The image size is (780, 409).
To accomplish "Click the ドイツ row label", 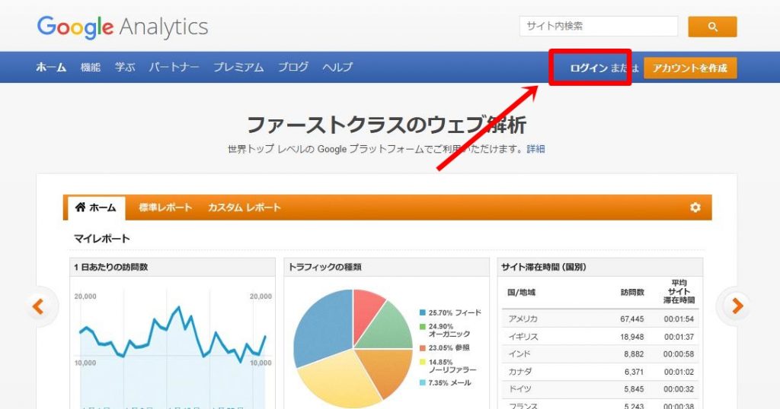I will [x=519, y=389].
